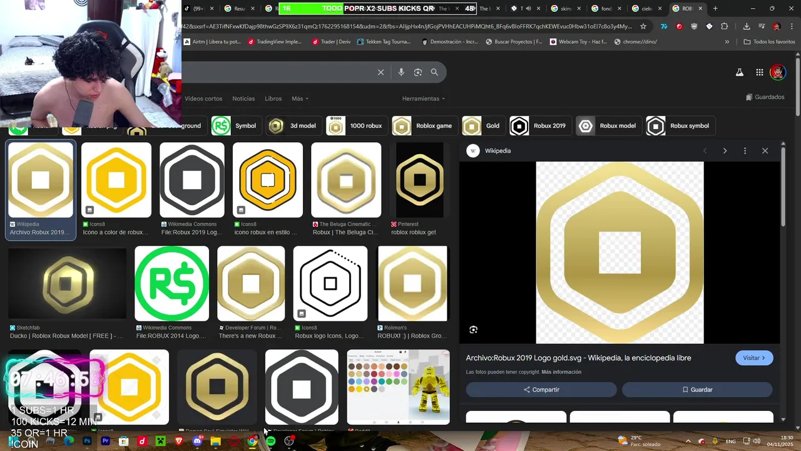Open the Herramientas dropdown
Screen dimensions: 801x451
tap(424, 98)
